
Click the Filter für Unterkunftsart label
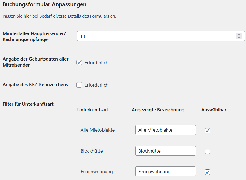pos(28,104)
